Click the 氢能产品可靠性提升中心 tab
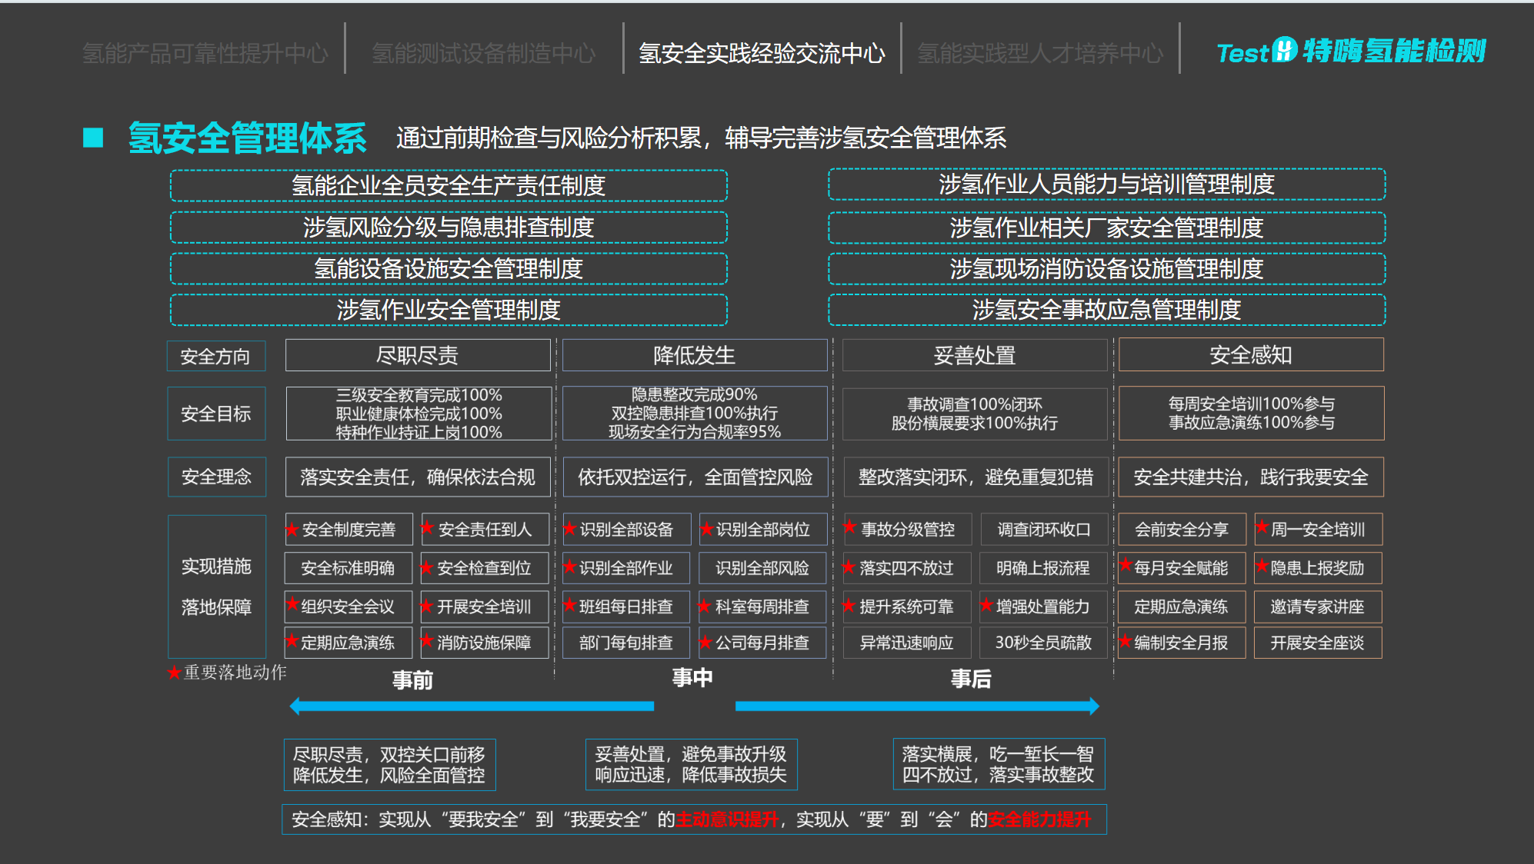 [x=205, y=53]
